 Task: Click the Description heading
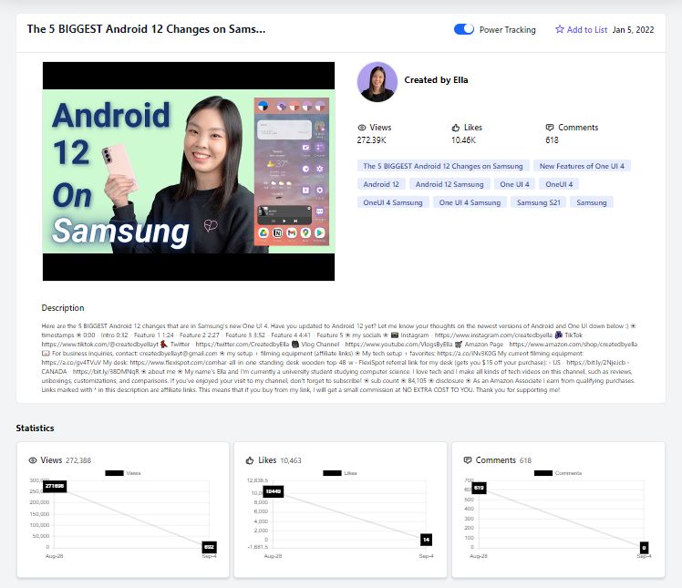(x=63, y=308)
